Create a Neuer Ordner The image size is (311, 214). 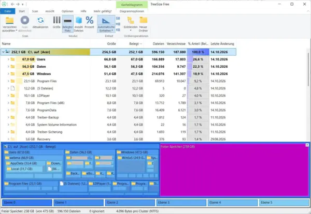(x=144, y=24)
